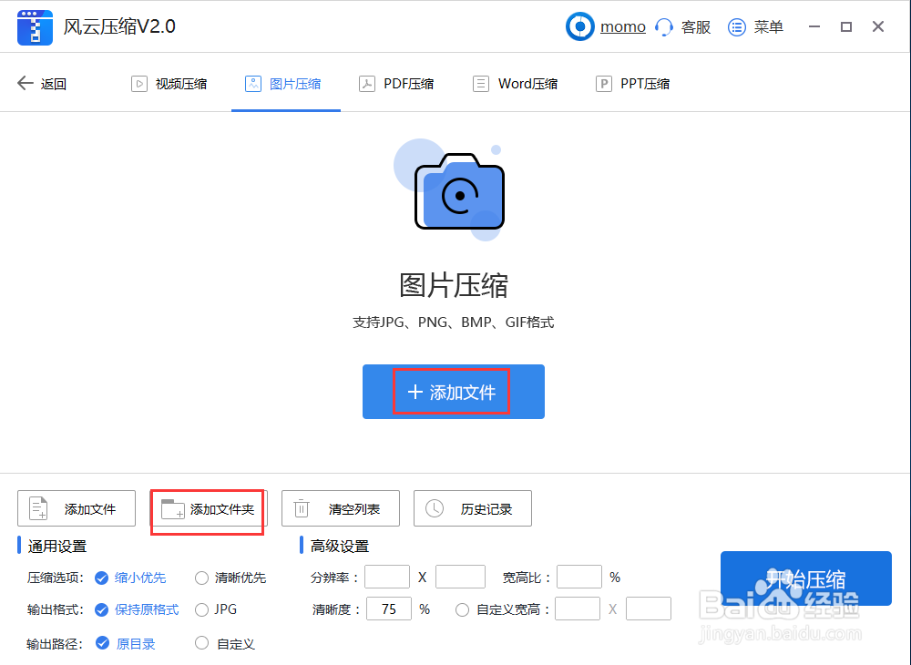The height and width of the screenshot is (665, 911).
Task: Click the 返回 back arrow
Action: (x=25, y=83)
